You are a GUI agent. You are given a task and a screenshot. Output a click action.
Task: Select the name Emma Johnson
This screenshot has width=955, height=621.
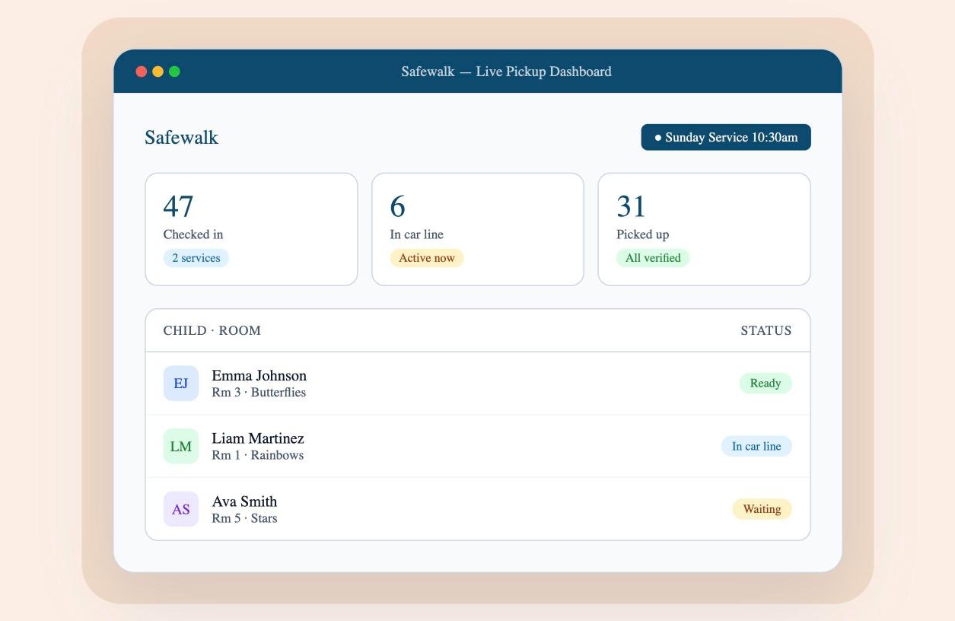(259, 375)
